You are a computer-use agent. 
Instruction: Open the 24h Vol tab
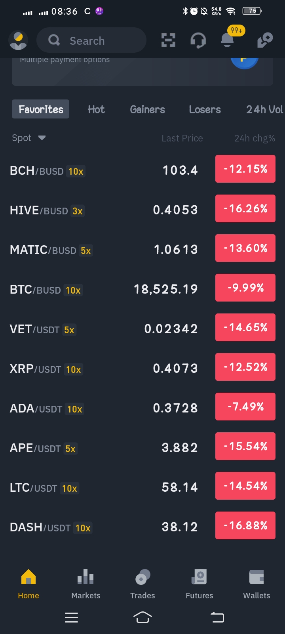[x=264, y=109]
